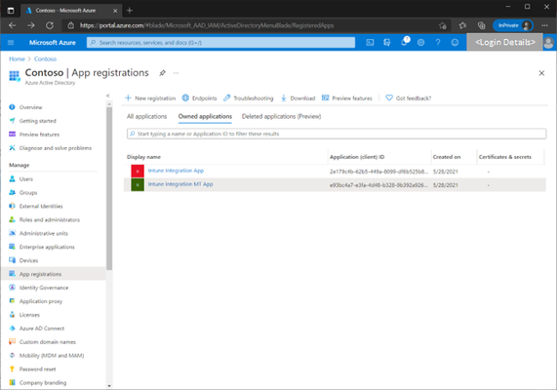Collapse the left navigation pane chevron
Image resolution: width=557 pixels, height=390 pixels.
[x=107, y=96]
